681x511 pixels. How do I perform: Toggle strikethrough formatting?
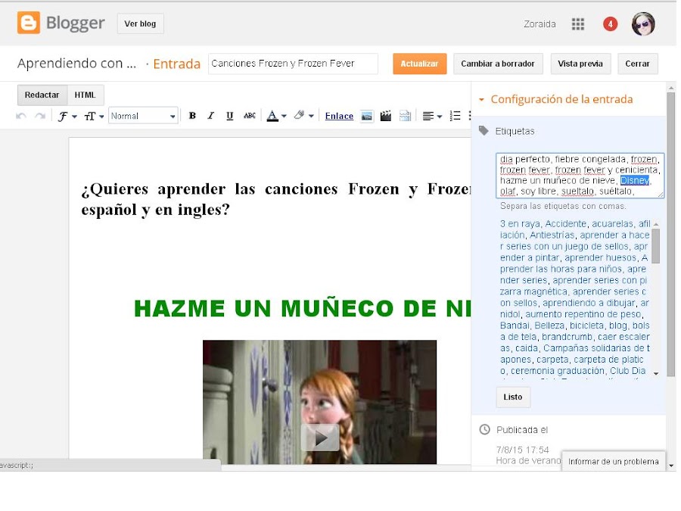(249, 116)
